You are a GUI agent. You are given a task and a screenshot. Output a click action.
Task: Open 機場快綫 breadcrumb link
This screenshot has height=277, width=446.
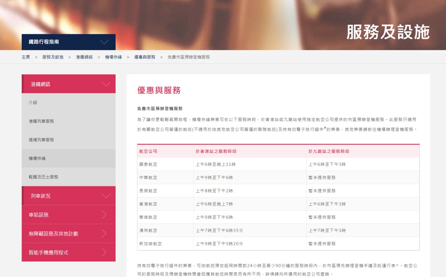point(113,57)
